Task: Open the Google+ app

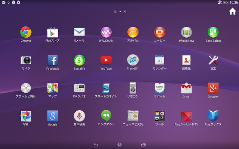Action: [213, 88]
